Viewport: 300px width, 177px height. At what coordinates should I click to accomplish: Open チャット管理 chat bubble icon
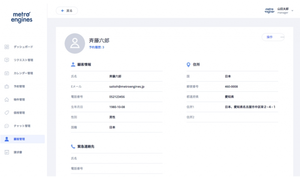pyautogui.click(x=7, y=126)
